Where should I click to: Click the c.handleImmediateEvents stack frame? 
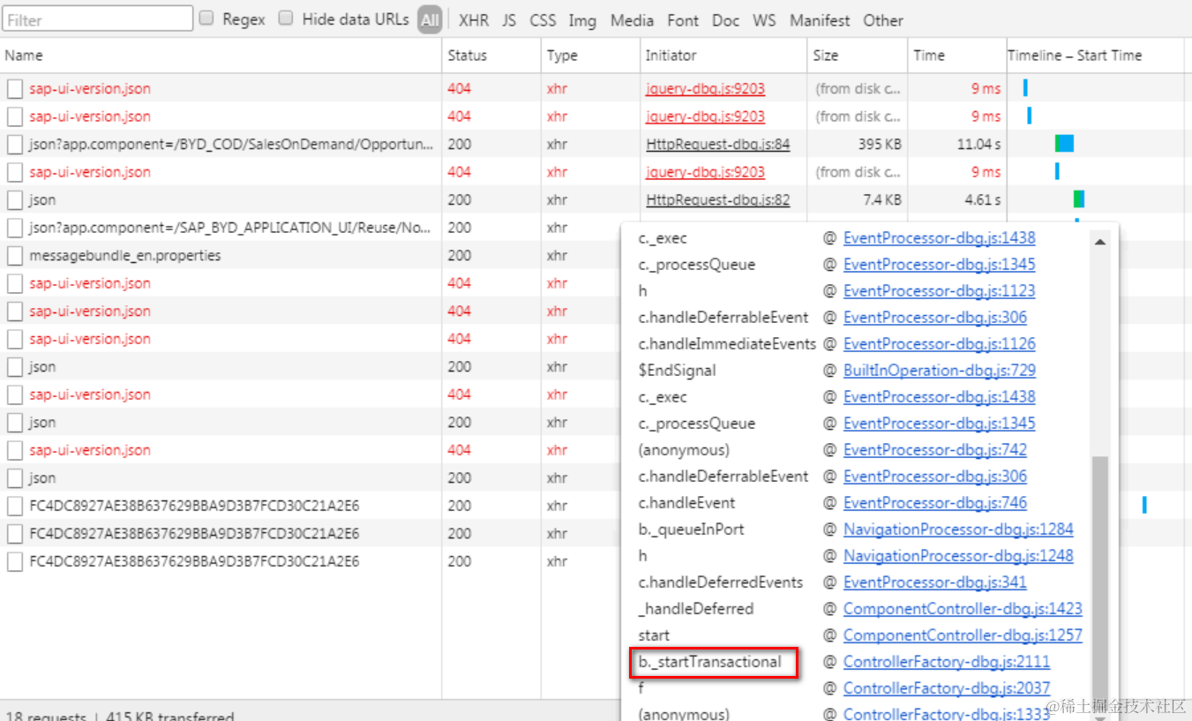(727, 343)
